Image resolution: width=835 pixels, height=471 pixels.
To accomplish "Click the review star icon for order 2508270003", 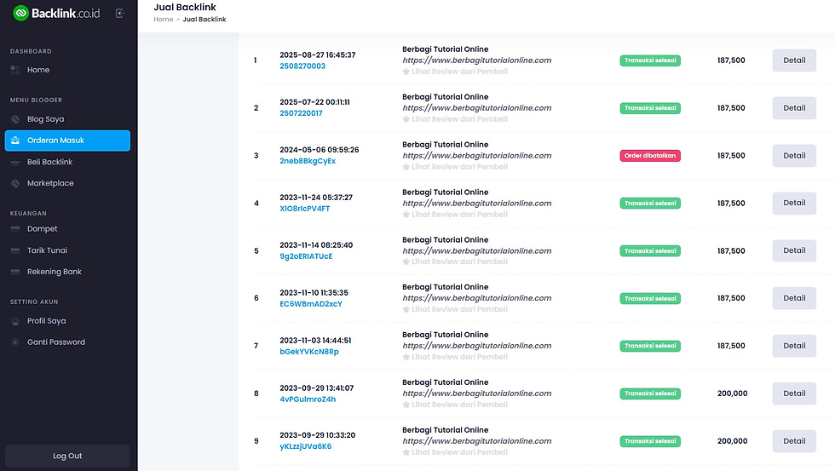I will click(406, 72).
